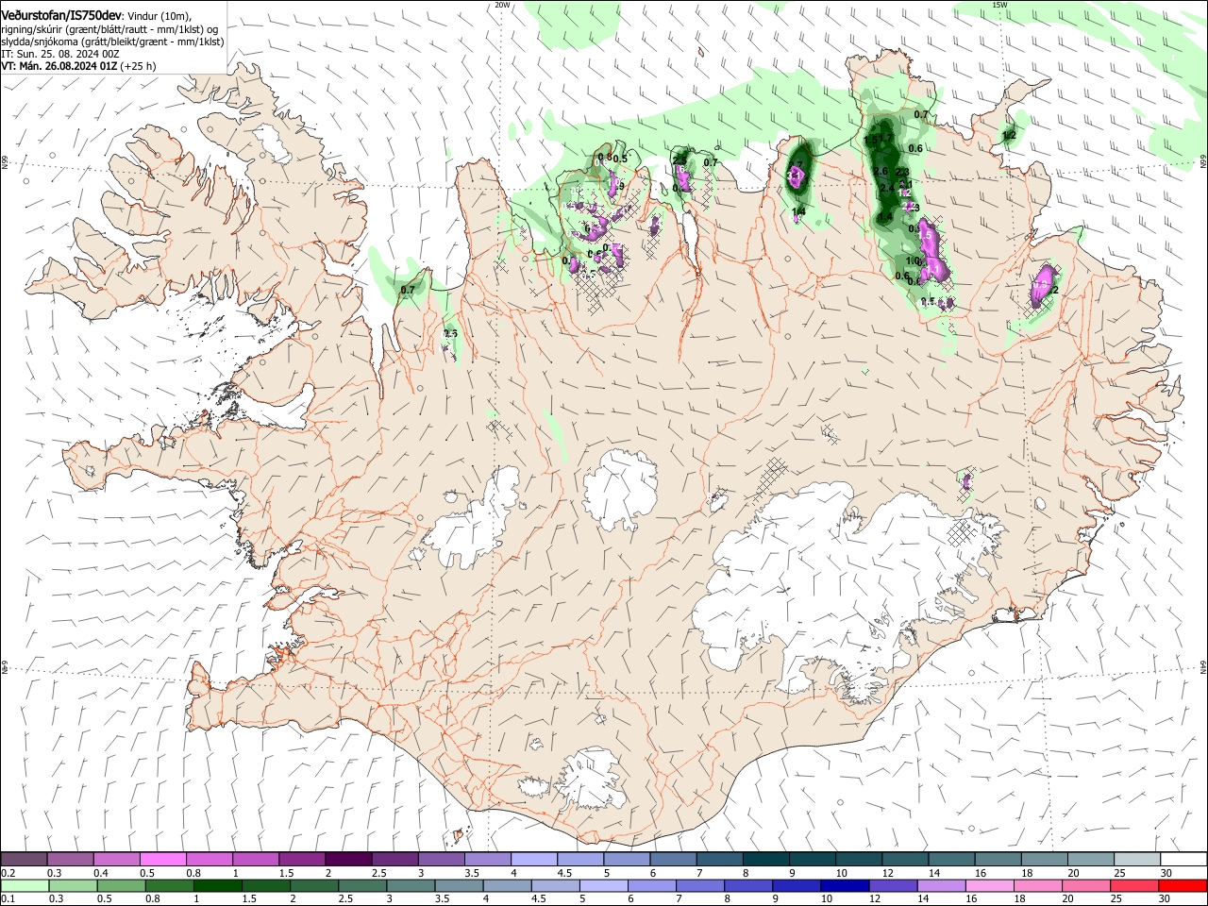
Task: Select the dusky plum first swatch of sleet scale
Action: 25,859
